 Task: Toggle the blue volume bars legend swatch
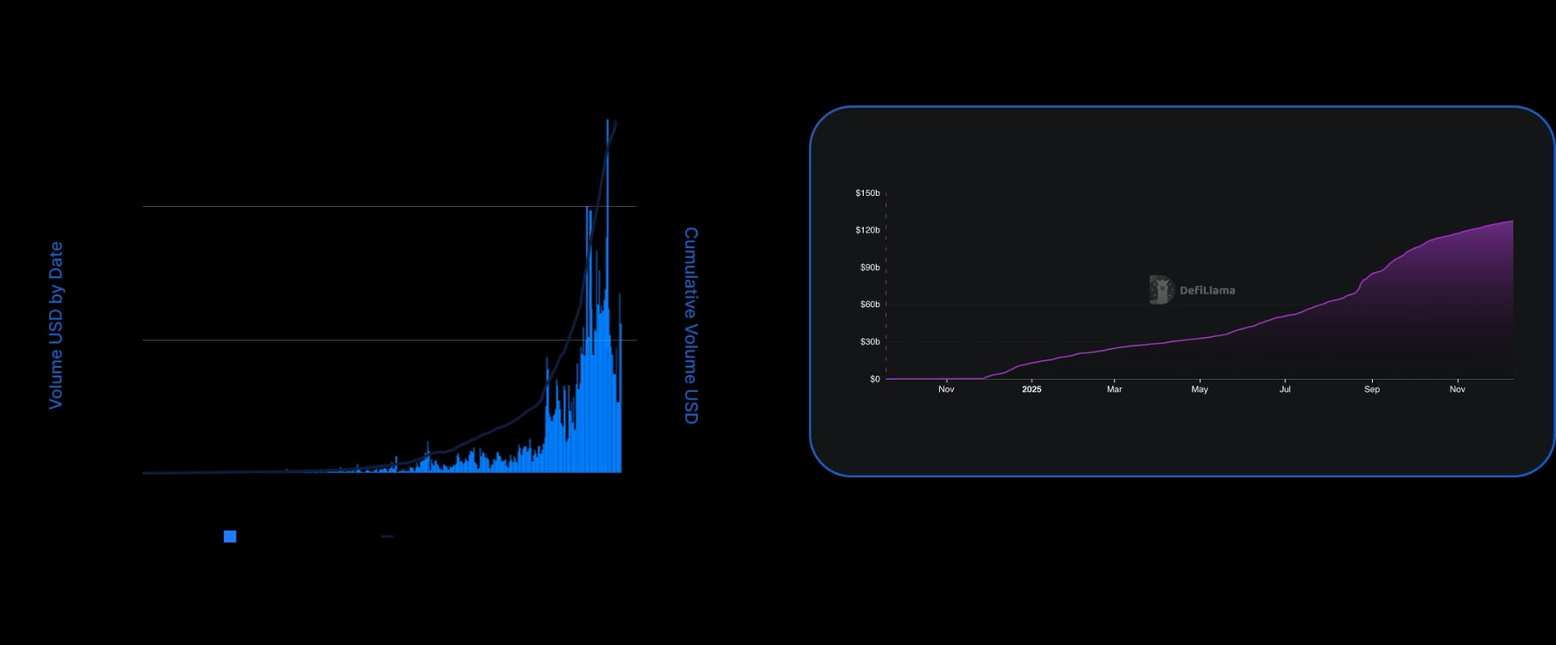pos(230,536)
